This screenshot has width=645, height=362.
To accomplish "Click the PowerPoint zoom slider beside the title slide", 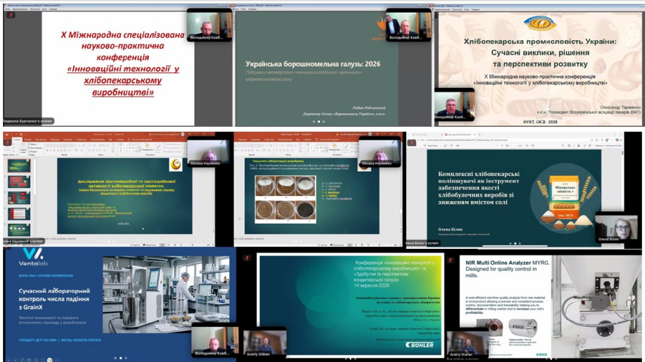I will point(195,245).
